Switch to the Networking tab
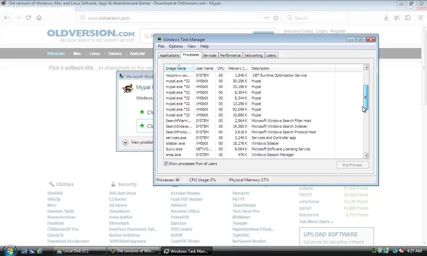 (254, 55)
